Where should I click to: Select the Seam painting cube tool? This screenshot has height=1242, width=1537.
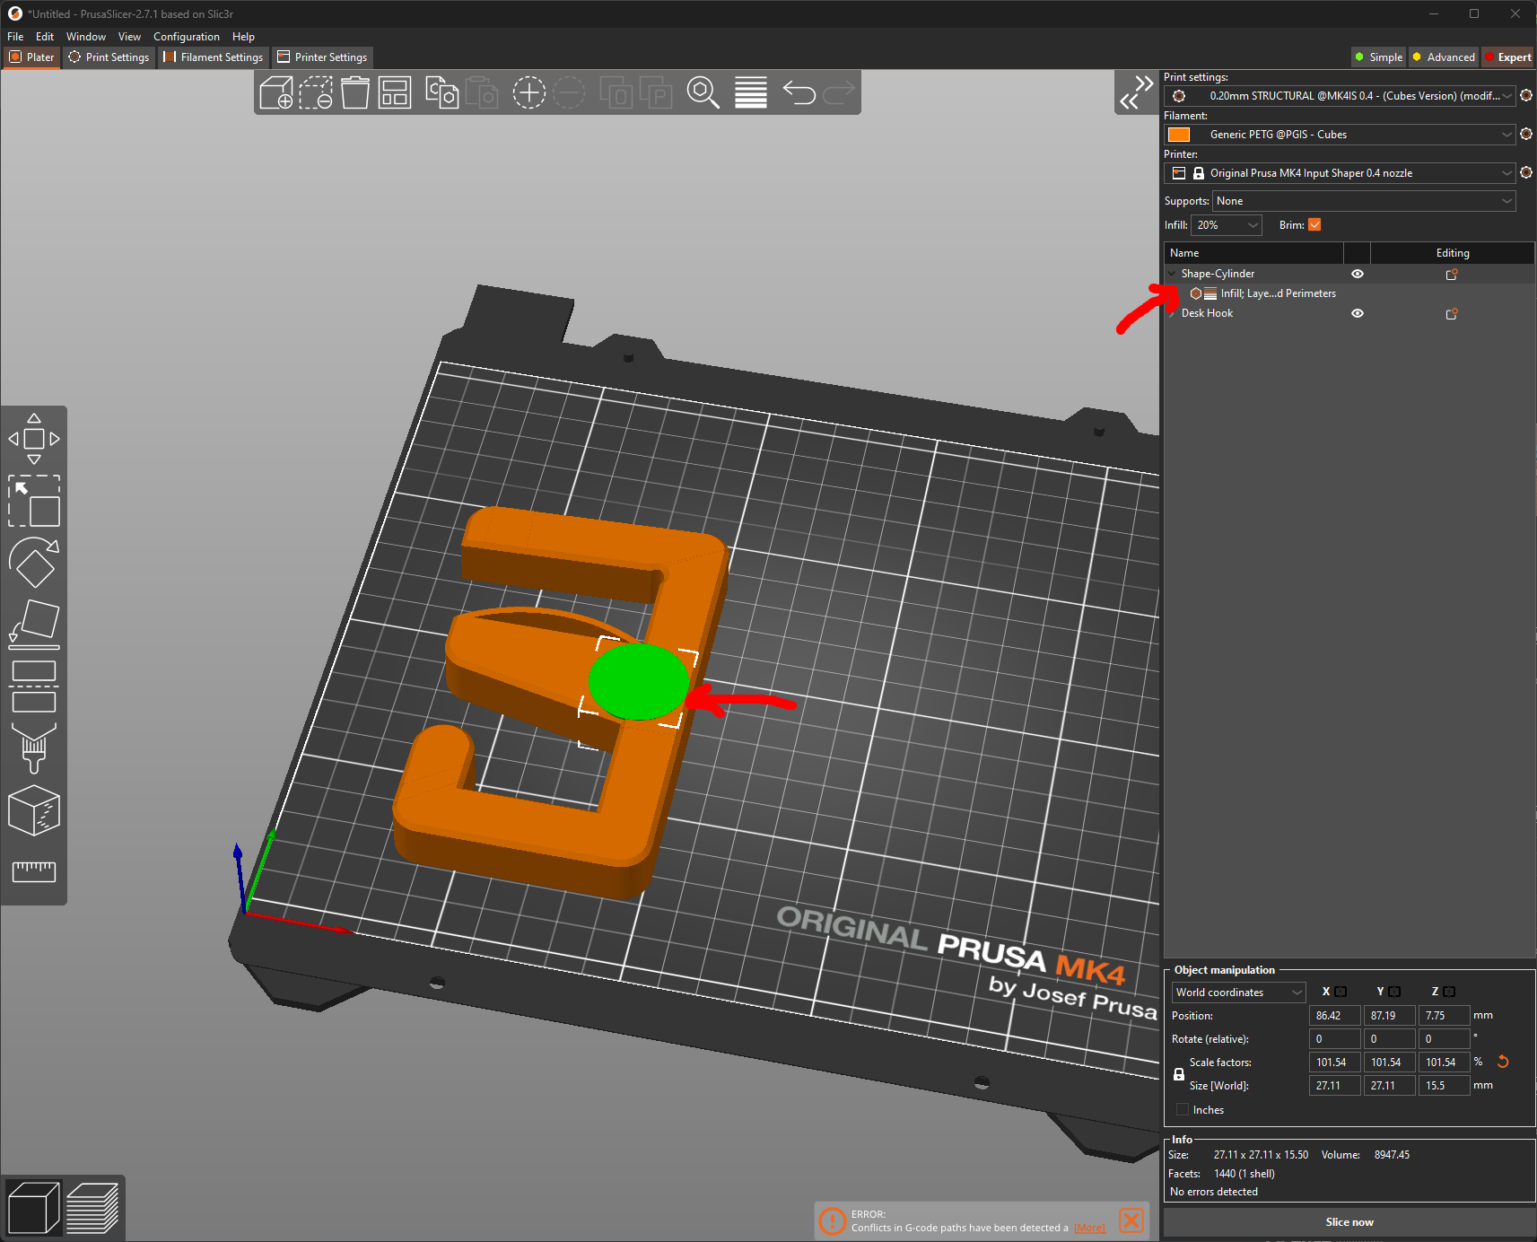point(34,810)
